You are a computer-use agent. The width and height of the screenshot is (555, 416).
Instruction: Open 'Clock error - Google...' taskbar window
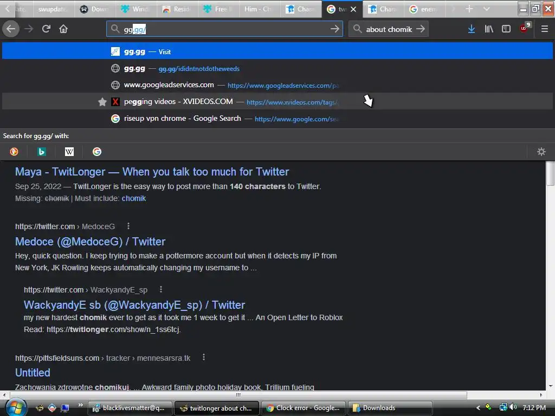point(304,408)
